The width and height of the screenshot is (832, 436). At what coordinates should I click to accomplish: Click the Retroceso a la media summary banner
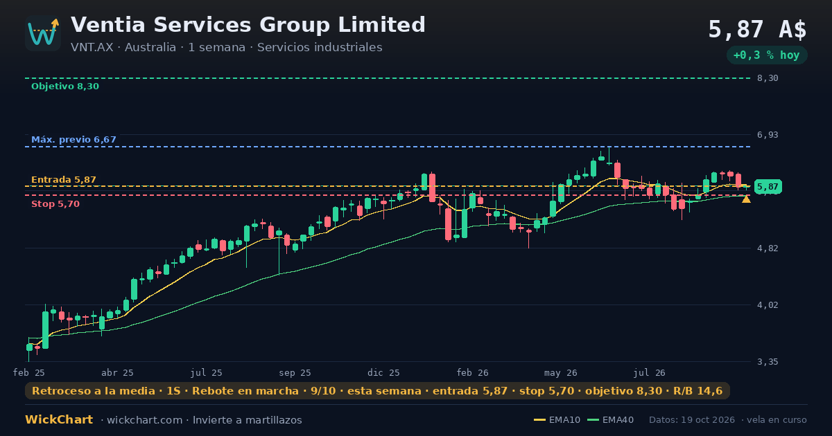pyautogui.click(x=377, y=391)
